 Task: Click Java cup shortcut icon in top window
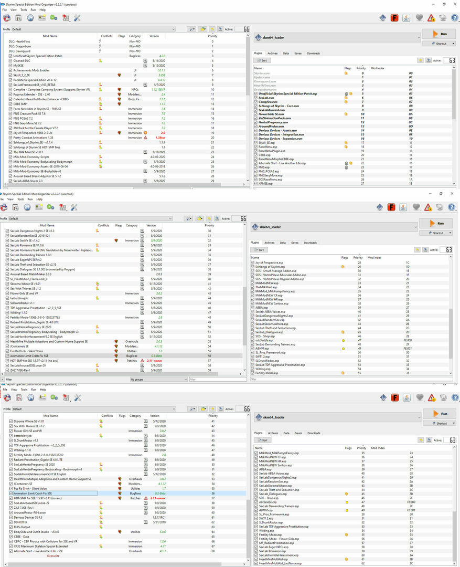click(406, 18)
